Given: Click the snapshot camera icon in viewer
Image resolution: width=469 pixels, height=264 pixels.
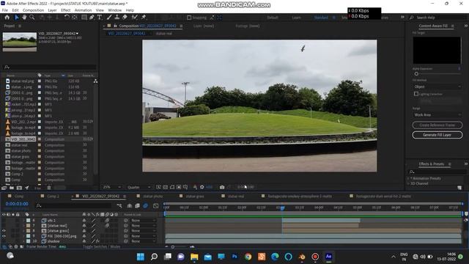Looking at the screenshot, I should 222,187.
